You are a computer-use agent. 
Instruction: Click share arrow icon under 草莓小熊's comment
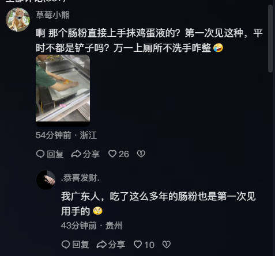76,154
